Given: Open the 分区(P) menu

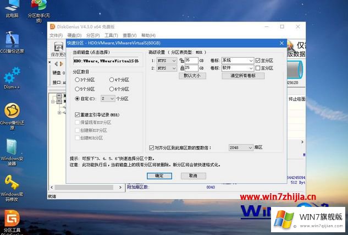Looking at the screenshot, I should [93, 35].
